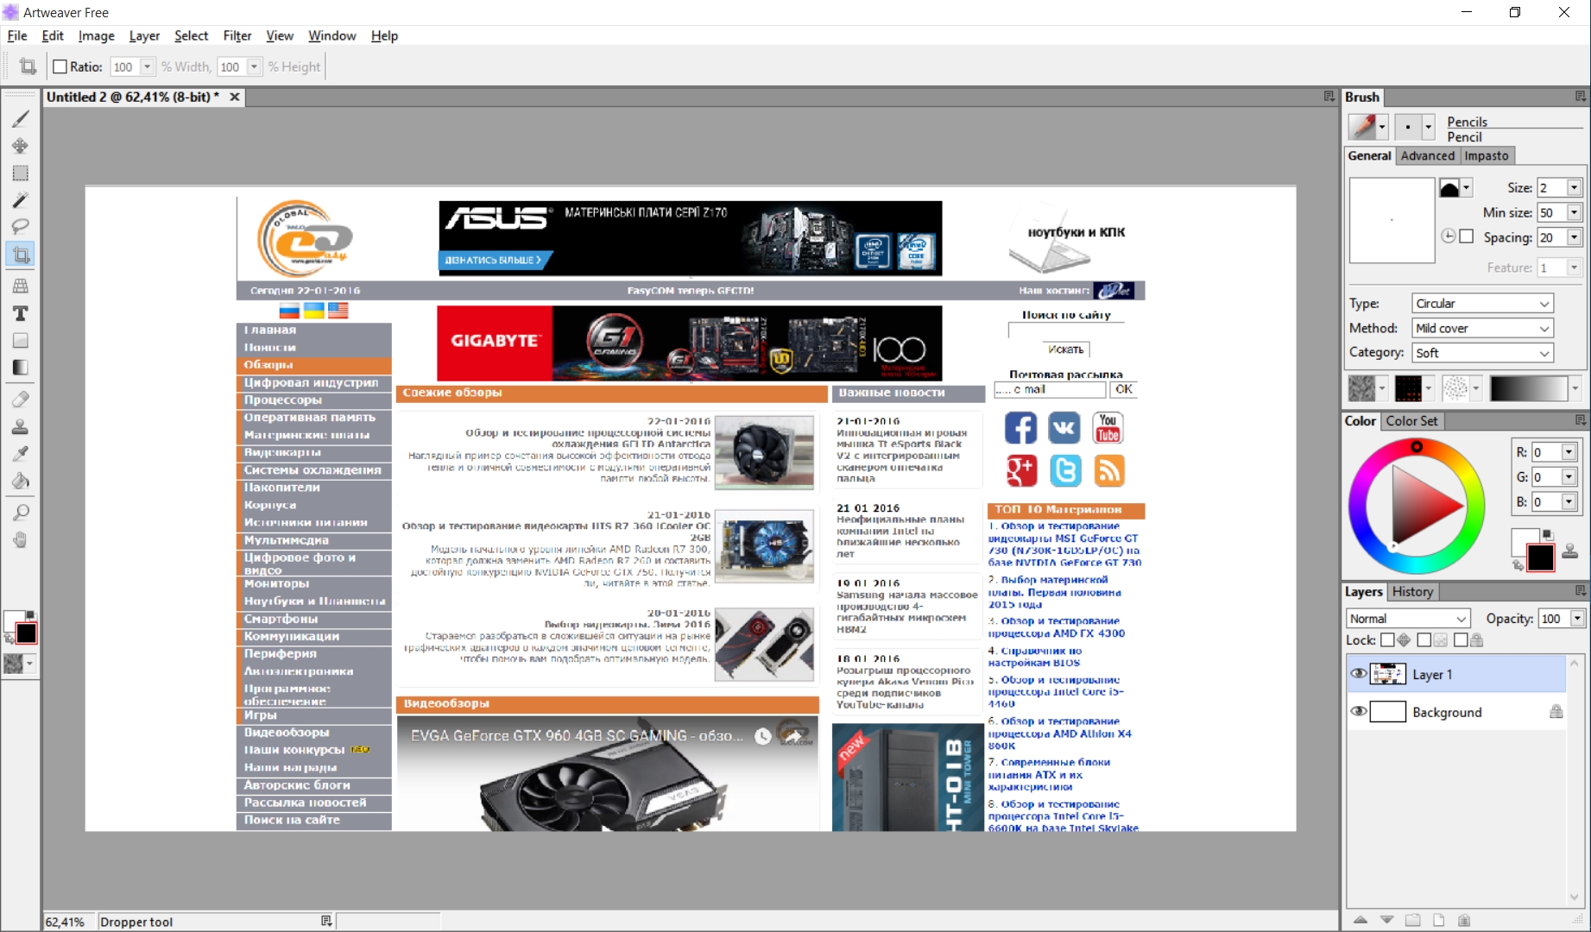Select the Crop tool in the toolbox
Screen dimensions: 1591x932
(20, 255)
